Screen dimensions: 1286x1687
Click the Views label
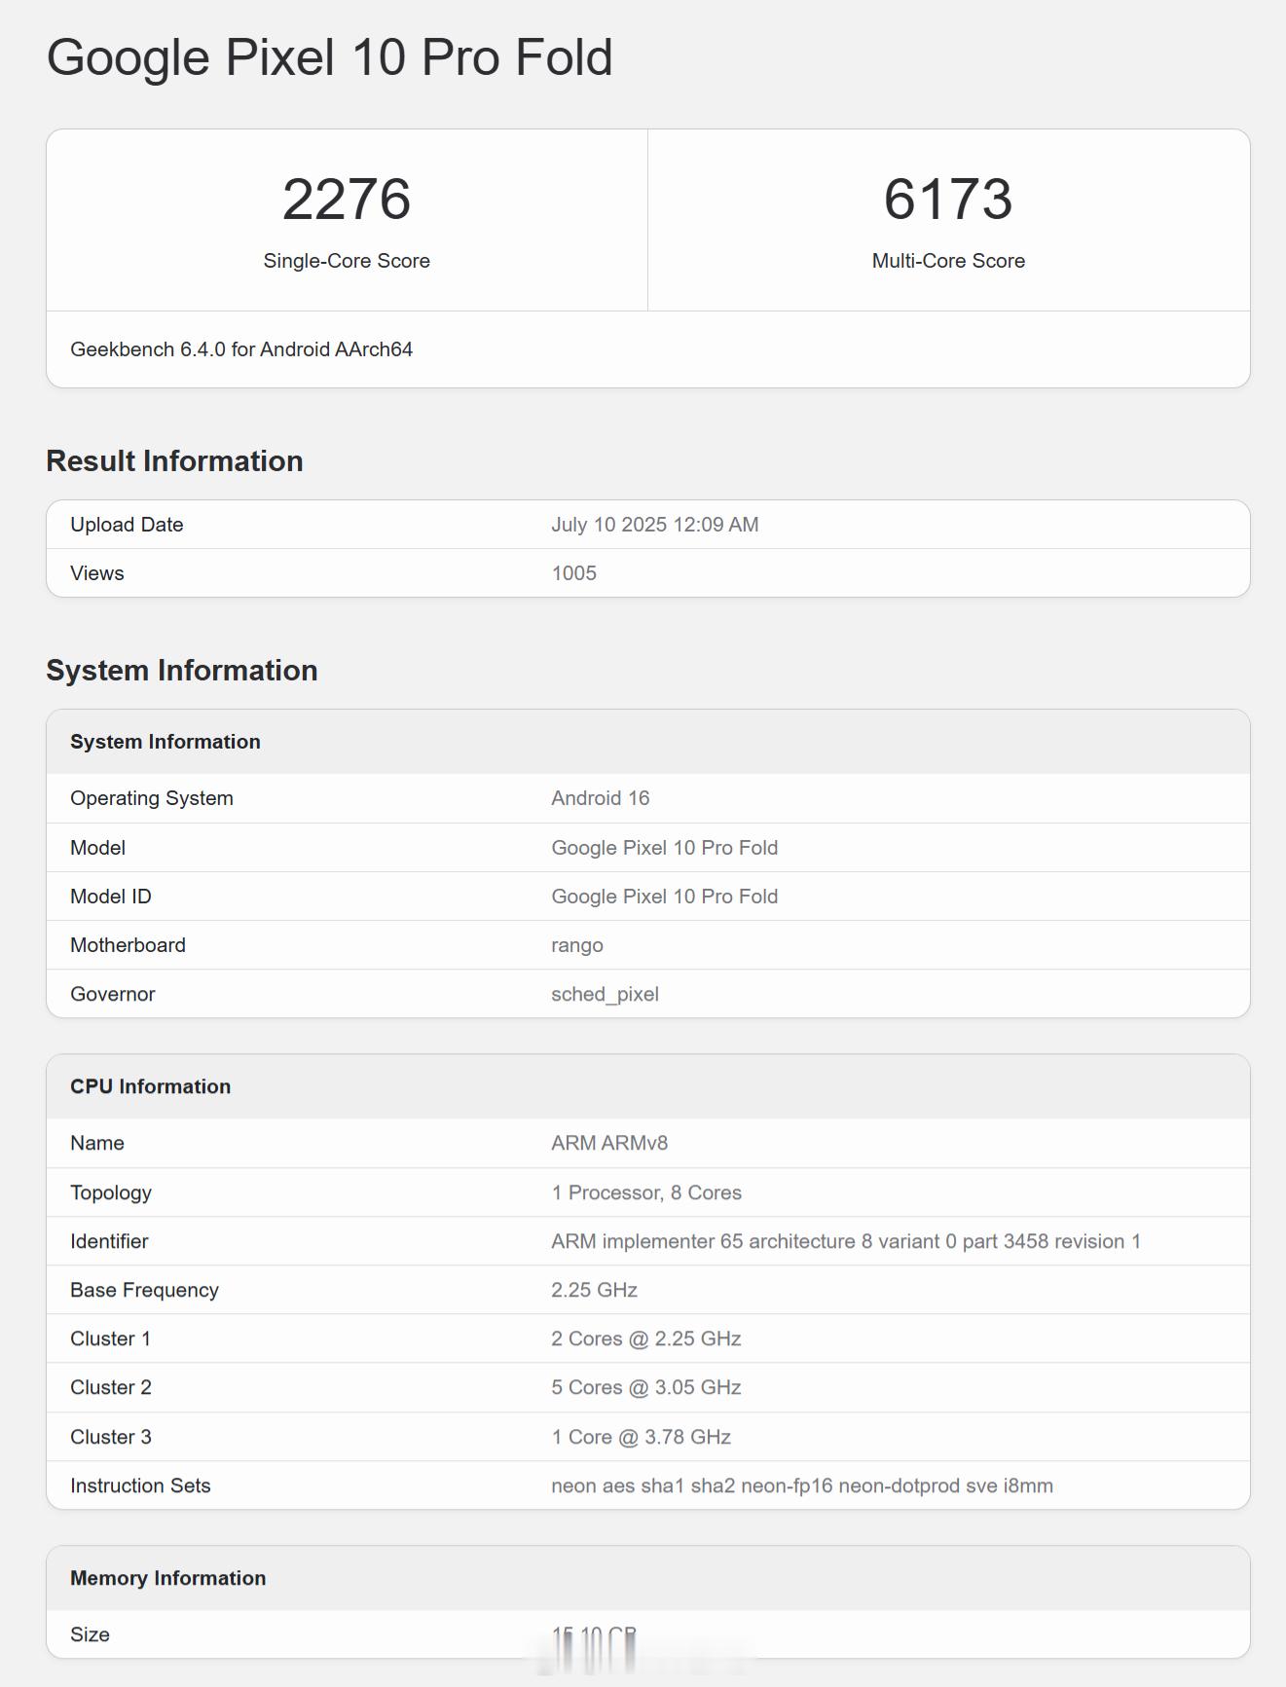(97, 573)
